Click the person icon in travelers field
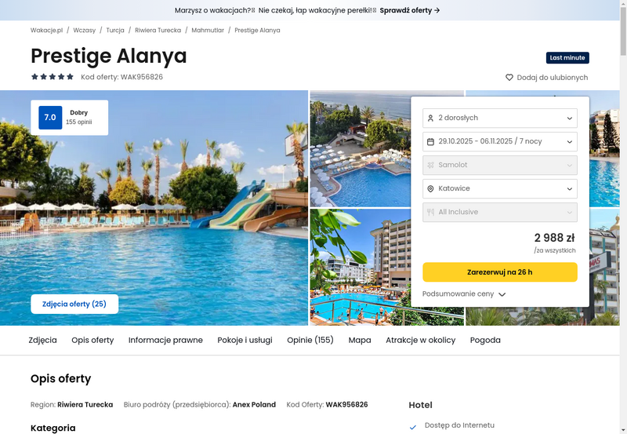Screen dimensions: 627x434 [x=430, y=118]
